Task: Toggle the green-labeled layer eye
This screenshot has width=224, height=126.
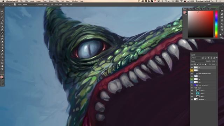Action: click(x=192, y=79)
